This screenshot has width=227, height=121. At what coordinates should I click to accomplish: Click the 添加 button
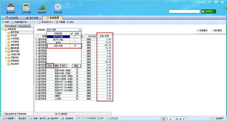pyautogui.click(x=50, y=66)
